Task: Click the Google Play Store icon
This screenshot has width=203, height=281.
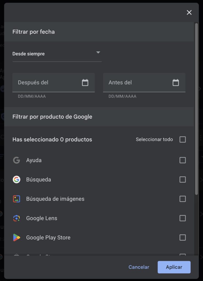Action: (16, 237)
